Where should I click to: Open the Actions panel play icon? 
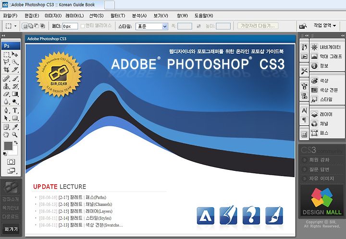[304, 57]
